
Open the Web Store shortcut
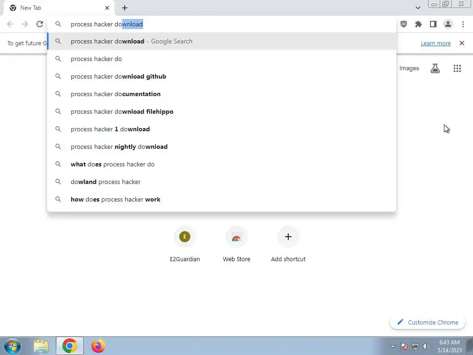236,244
